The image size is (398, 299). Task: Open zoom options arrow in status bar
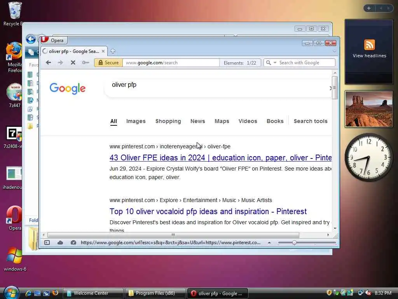(x=269, y=243)
